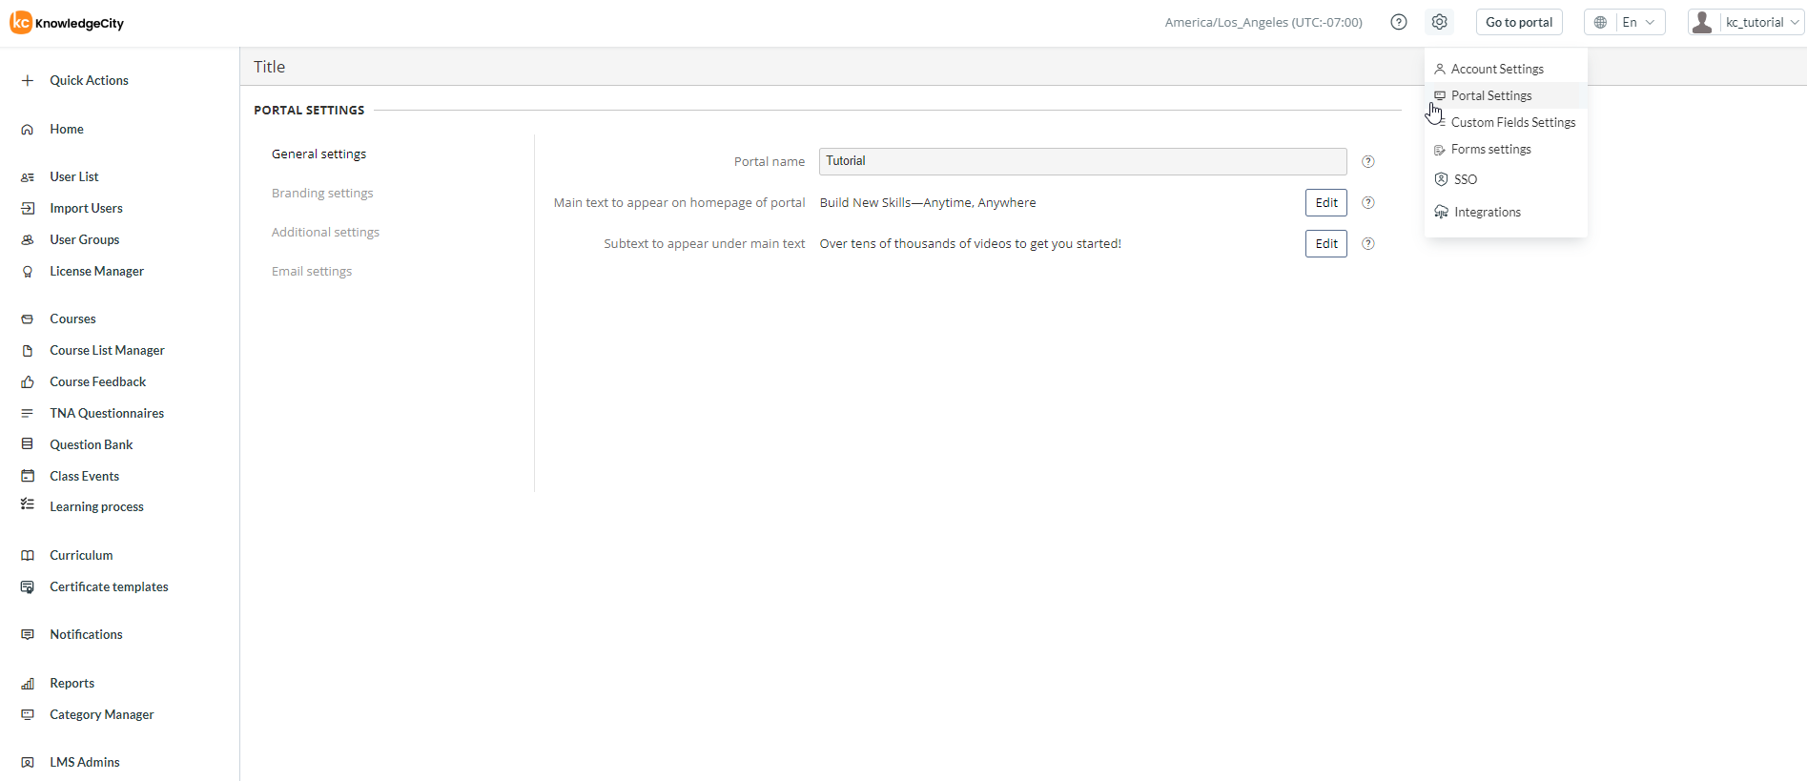Open Quick Actions plus icon

coord(28,81)
